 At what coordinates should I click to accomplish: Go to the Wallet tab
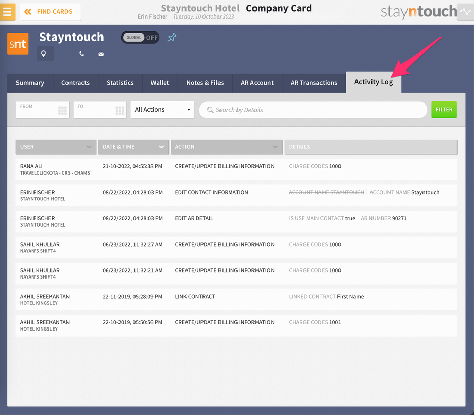[160, 83]
